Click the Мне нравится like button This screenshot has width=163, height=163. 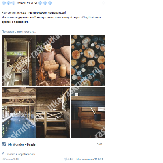[85, 159]
